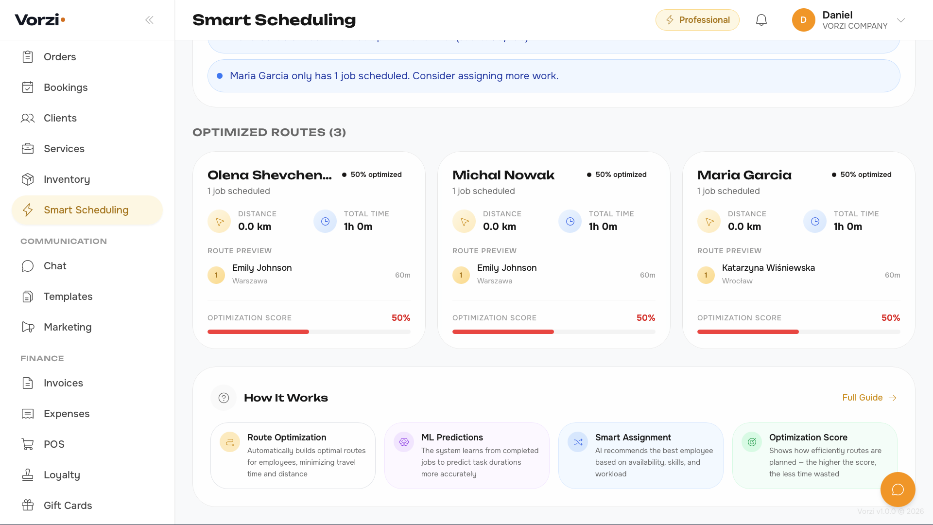Click the Loyalty stamp icon
The width and height of the screenshot is (933, 525).
(28, 475)
